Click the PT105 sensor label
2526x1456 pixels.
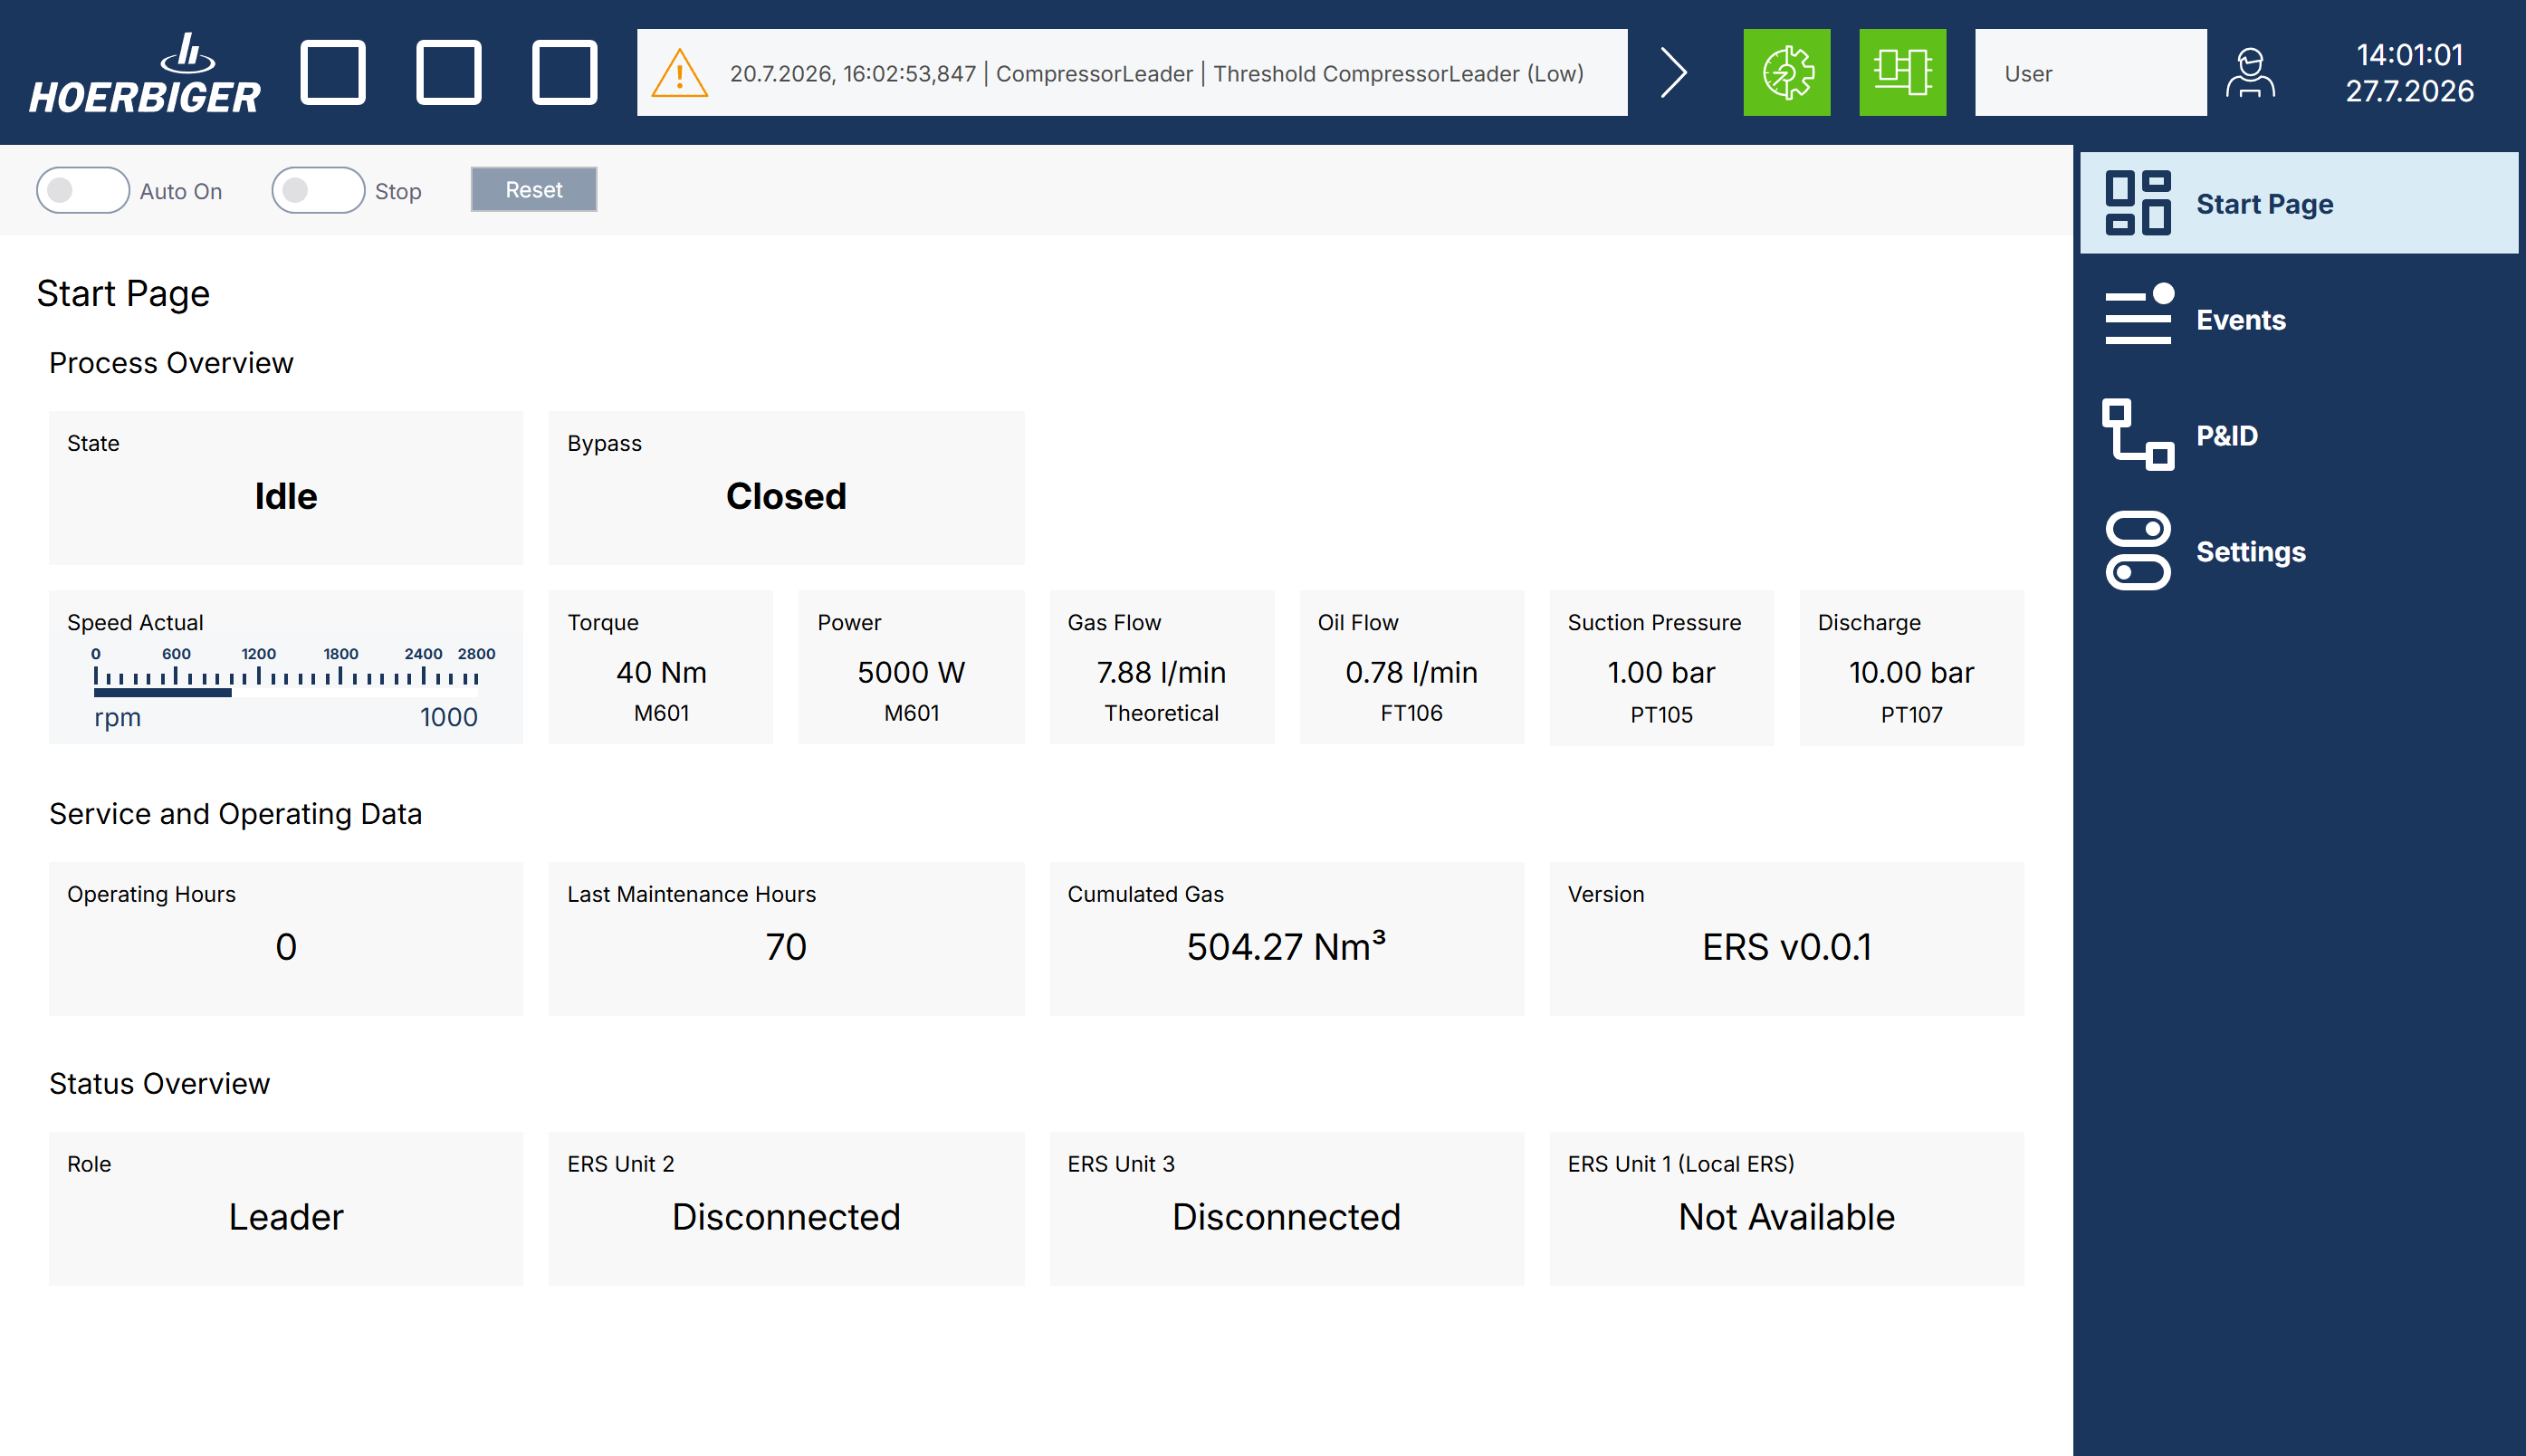[1661, 714]
